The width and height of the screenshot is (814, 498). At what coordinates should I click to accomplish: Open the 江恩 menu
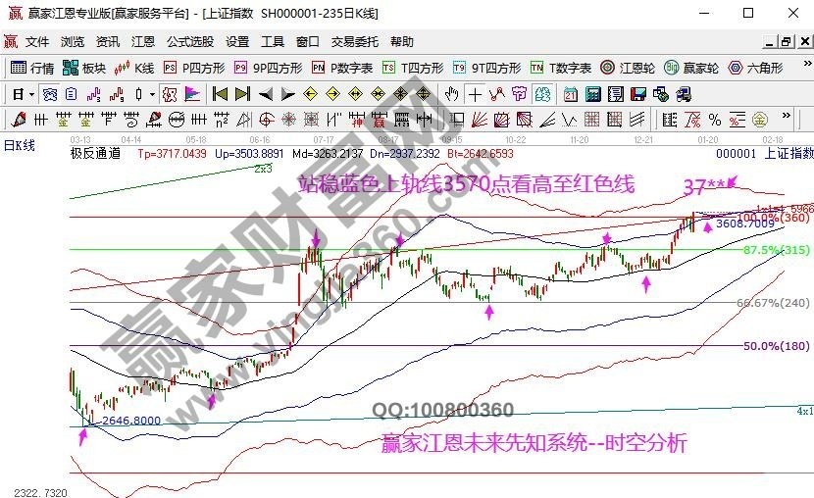point(143,42)
